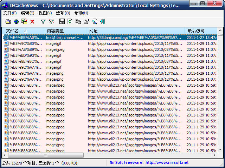Click the IECacheView title bar app icon
225x168 pixels.
tap(5, 5)
